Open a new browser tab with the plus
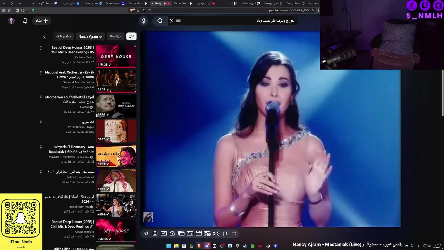The image size is (444, 250). click(x=33, y=3)
